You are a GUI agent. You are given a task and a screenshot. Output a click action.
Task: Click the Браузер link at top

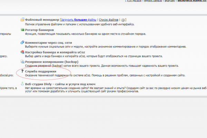[169, 1]
